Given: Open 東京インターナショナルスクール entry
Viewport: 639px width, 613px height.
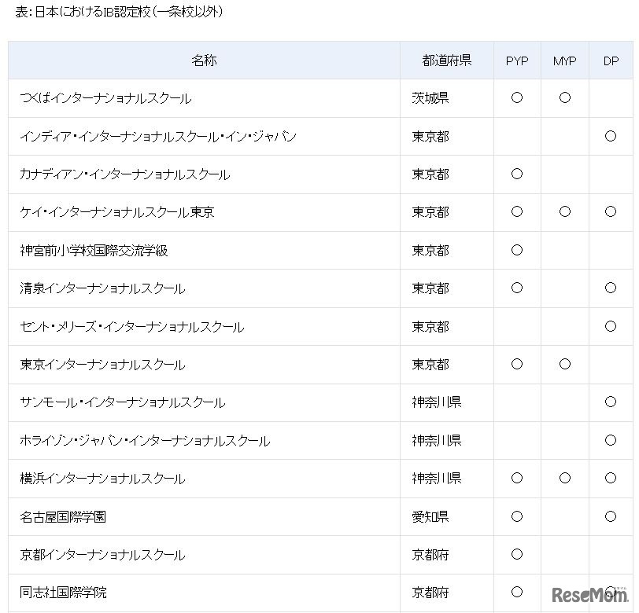Looking at the screenshot, I should click(x=104, y=365).
